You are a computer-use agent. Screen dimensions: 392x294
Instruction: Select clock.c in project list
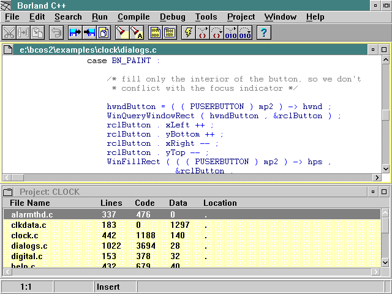tap(192, 235)
